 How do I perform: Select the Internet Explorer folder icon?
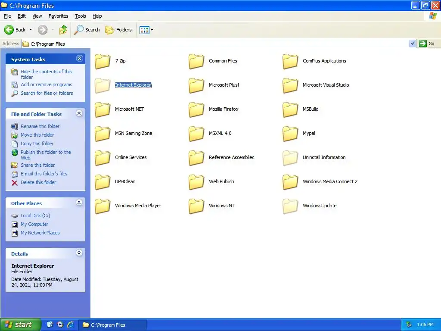[102, 85]
